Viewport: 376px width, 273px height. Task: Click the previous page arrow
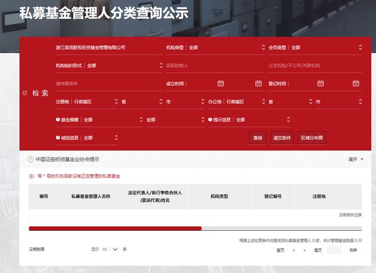(294, 250)
